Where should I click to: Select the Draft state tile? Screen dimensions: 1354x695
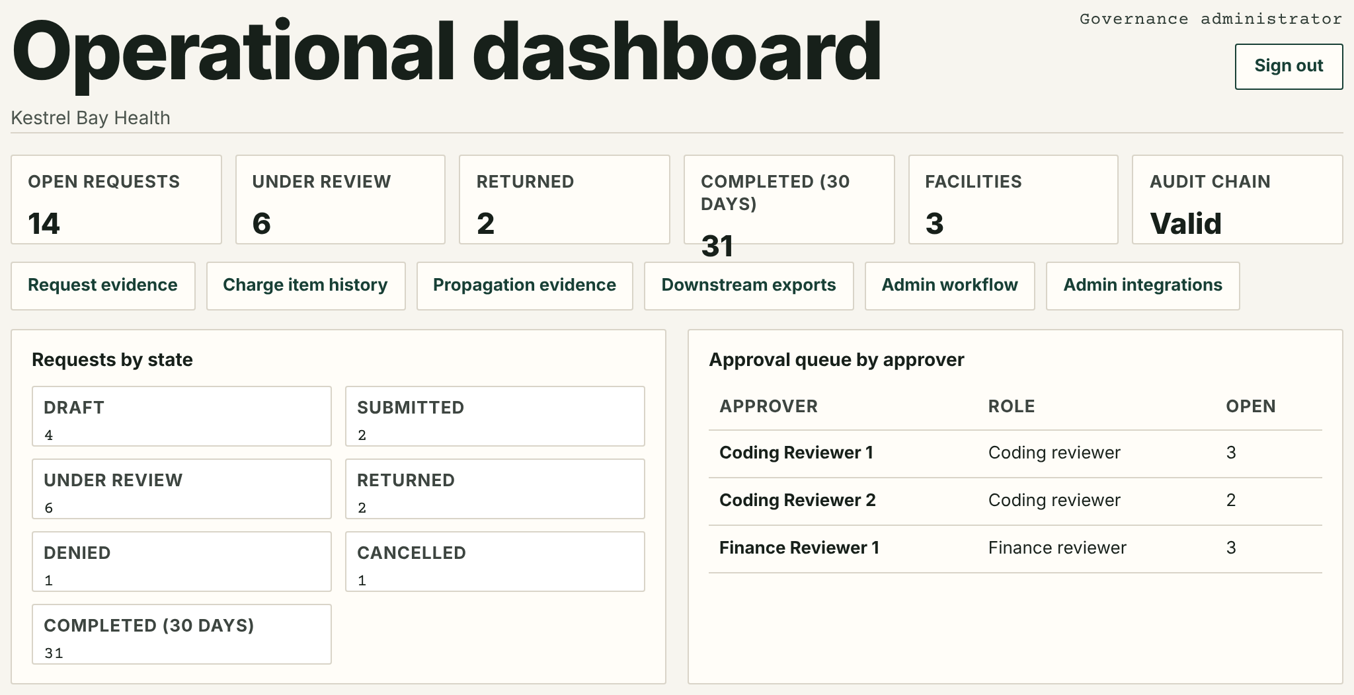(182, 416)
